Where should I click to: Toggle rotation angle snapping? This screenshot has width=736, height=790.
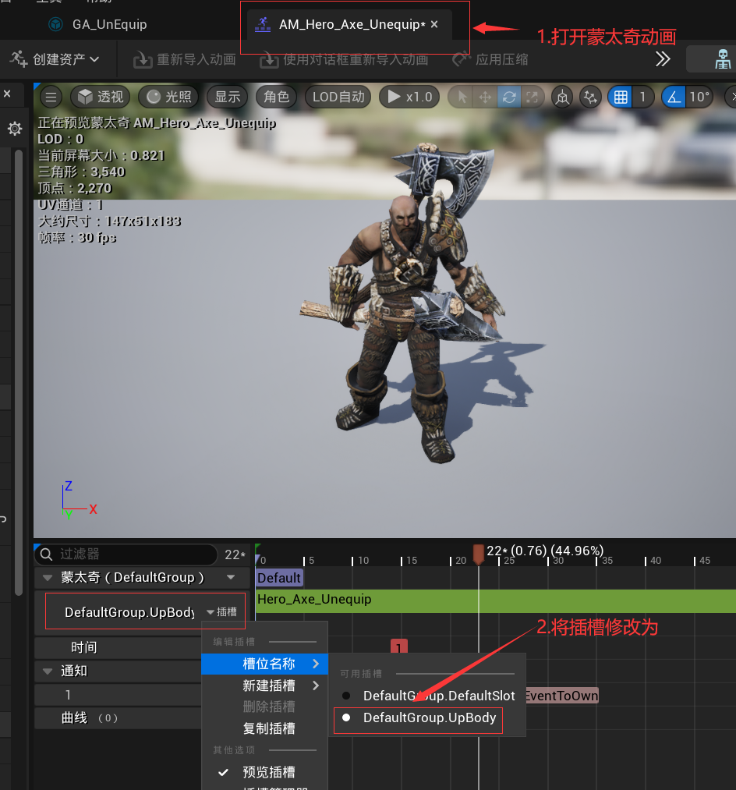[x=674, y=97]
